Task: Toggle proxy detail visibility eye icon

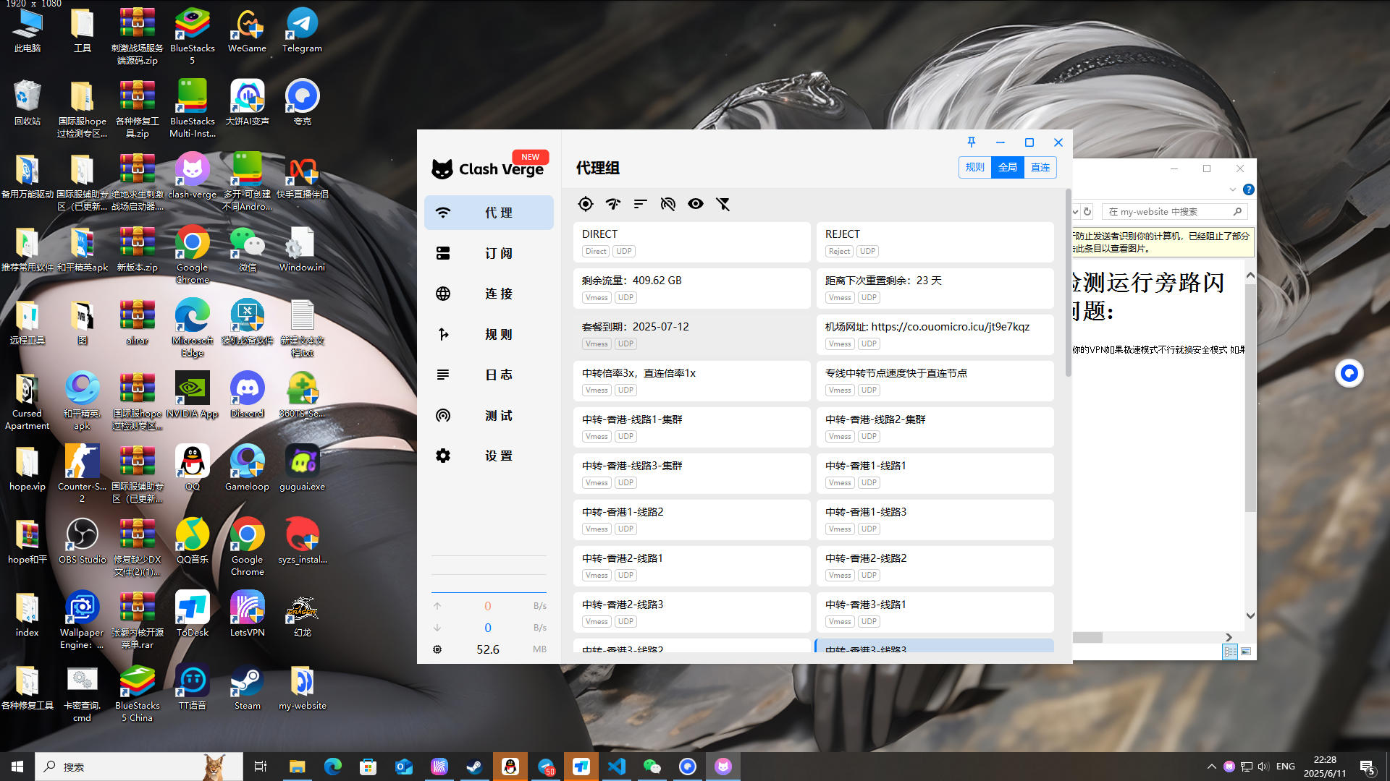Action: (696, 204)
